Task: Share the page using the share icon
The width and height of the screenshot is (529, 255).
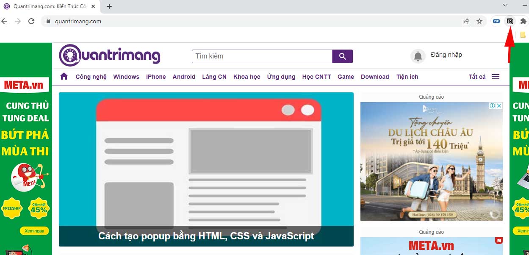Action: point(465,21)
